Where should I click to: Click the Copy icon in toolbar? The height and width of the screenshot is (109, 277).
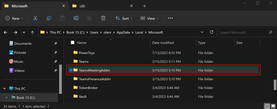(49, 18)
